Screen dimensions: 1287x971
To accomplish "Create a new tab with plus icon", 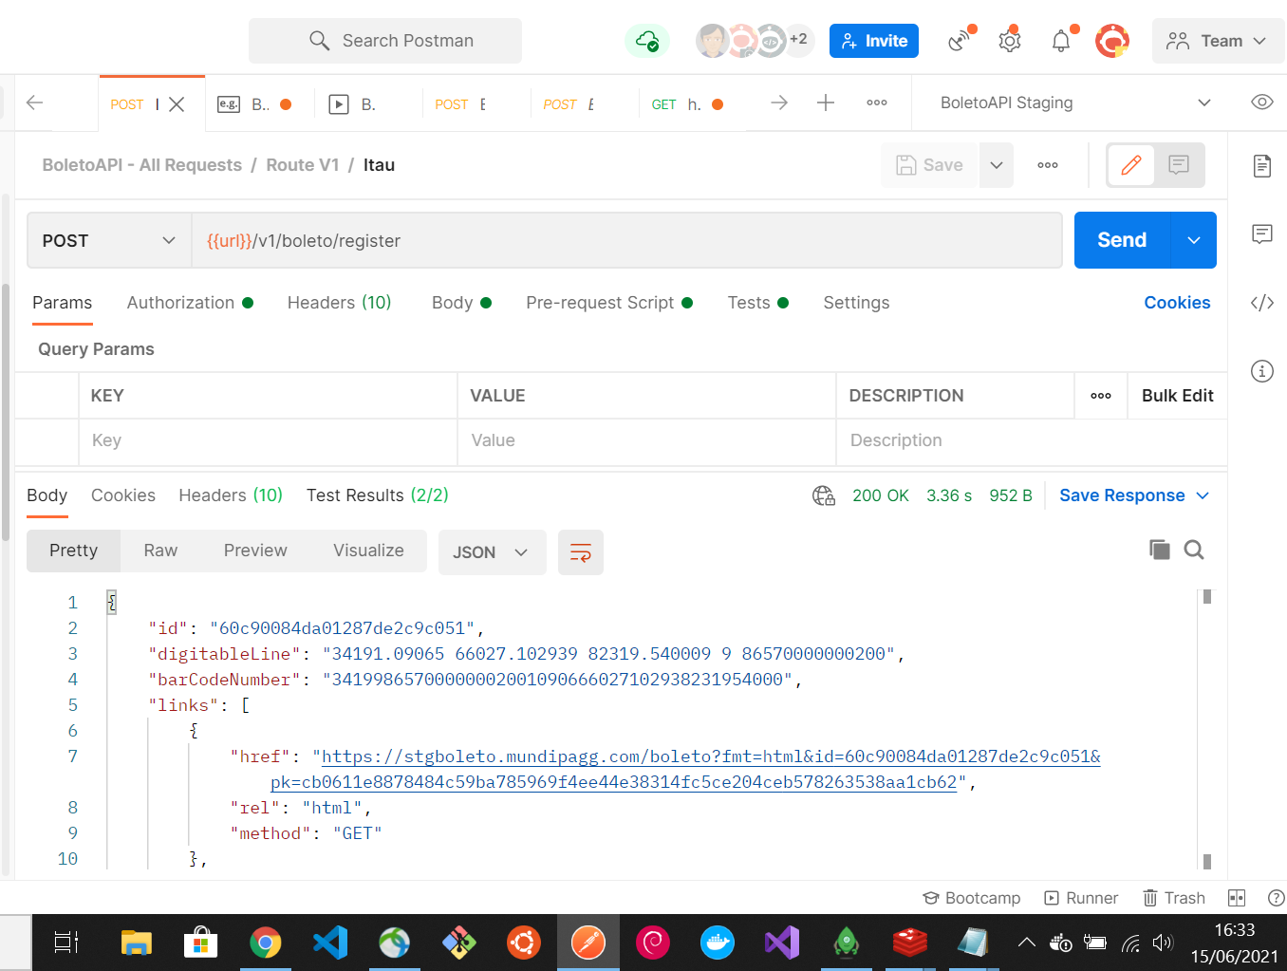I will (x=826, y=103).
